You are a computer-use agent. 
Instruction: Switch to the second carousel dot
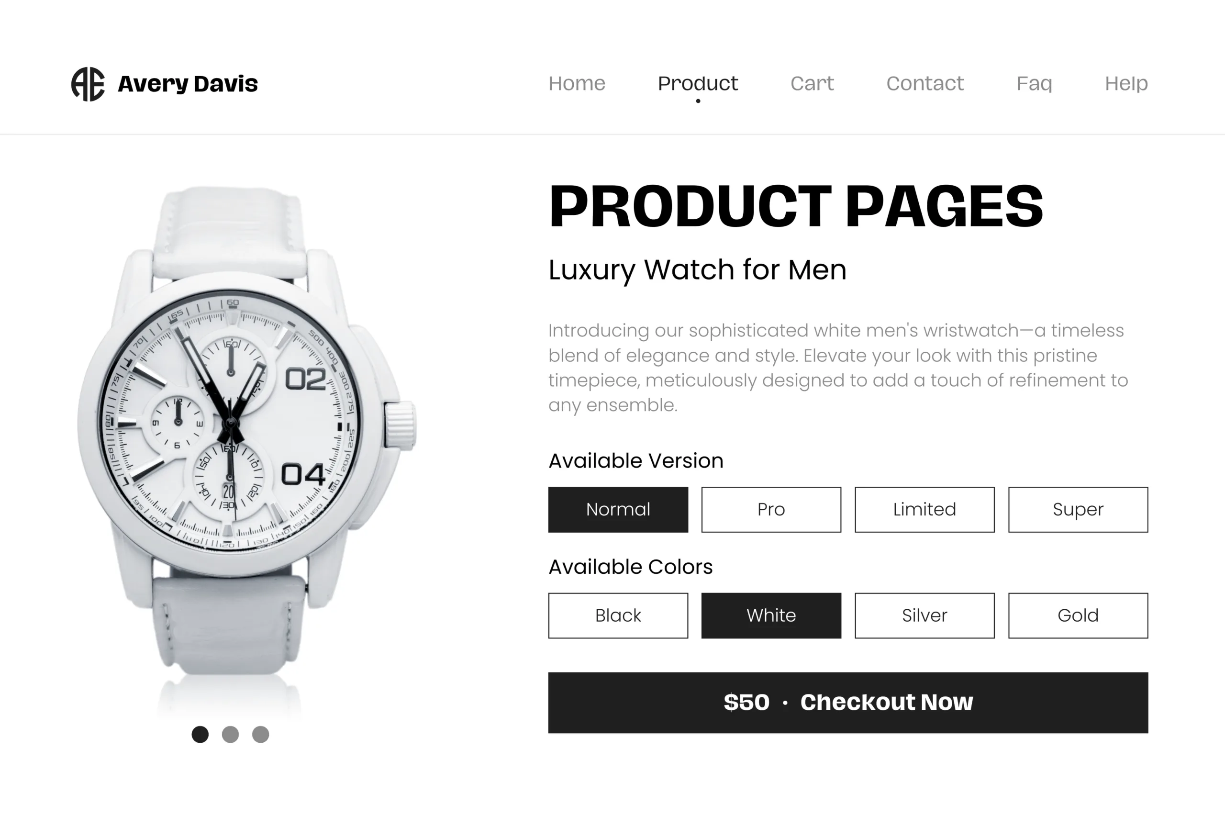(231, 734)
